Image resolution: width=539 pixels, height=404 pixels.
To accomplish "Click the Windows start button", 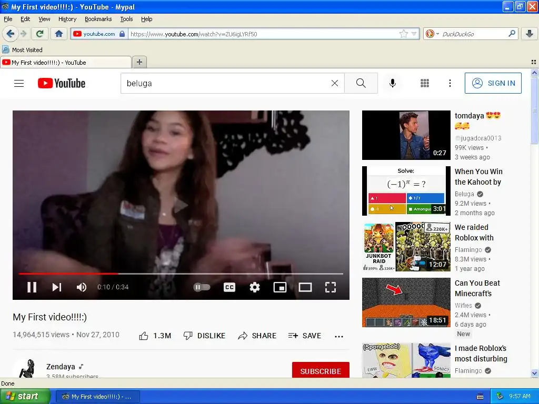I will coord(25,396).
